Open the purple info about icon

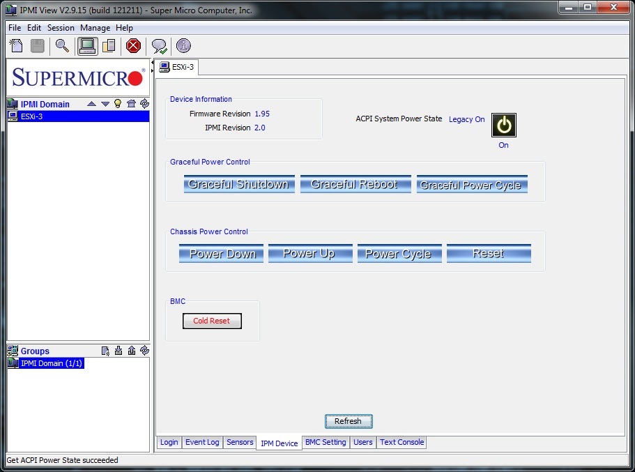pos(183,46)
